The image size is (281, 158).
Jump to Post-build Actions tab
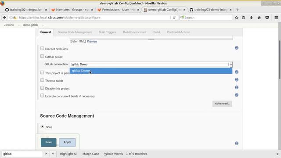point(178,32)
